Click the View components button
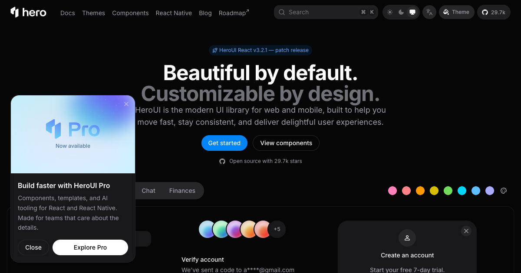The height and width of the screenshot is (273, 521). tap(286, 143)
